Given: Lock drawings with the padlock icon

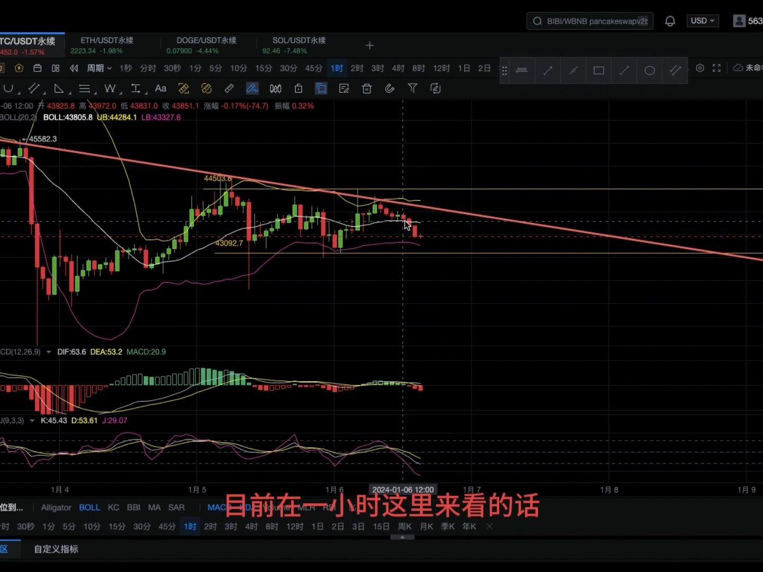Looking at the screenshot, I should (298, 88).
